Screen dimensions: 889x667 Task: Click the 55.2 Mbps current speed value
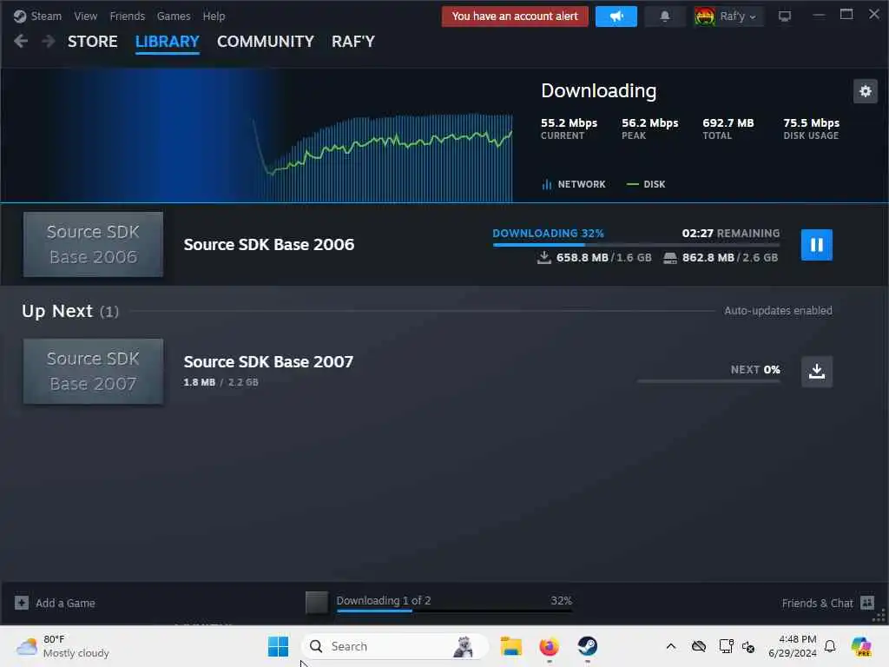pyautogui.click(x=569, y=123)
